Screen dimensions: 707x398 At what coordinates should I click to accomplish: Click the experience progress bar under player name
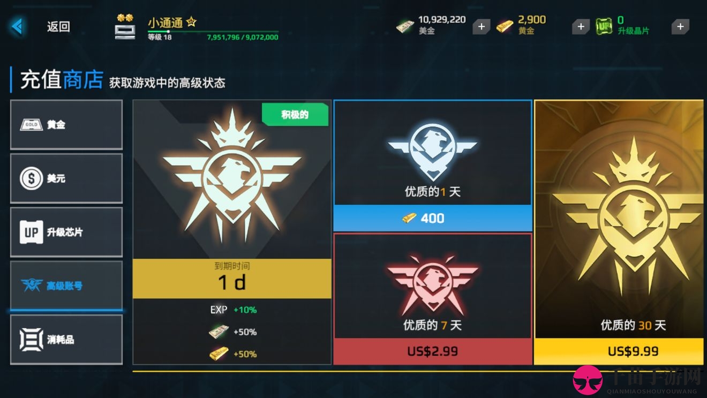click(x=213, y=32)
